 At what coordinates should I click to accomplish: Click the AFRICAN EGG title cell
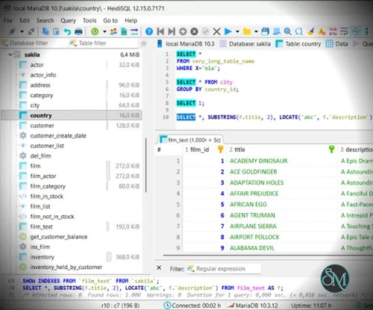pos(248,205)
